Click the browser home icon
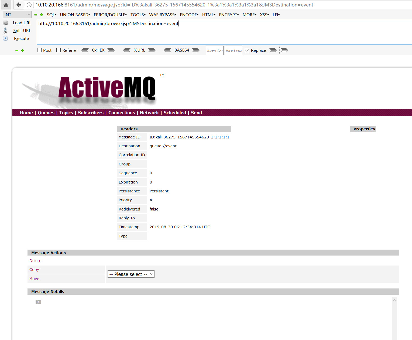This screenshot has height=340, width=412. [6, 5]
